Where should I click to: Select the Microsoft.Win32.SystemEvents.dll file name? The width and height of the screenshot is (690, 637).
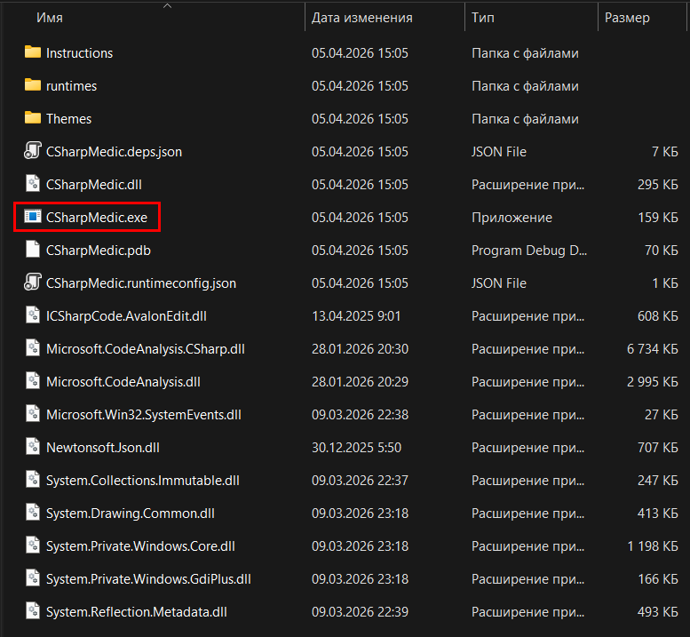pos(144,414)
